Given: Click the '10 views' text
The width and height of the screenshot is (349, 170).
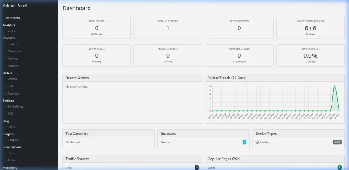Looking at the screenshot, I should 310,34.
